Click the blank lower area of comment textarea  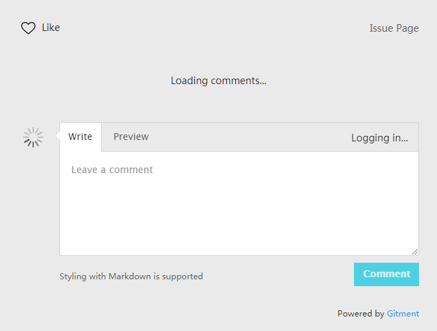(x=239, y=234)
